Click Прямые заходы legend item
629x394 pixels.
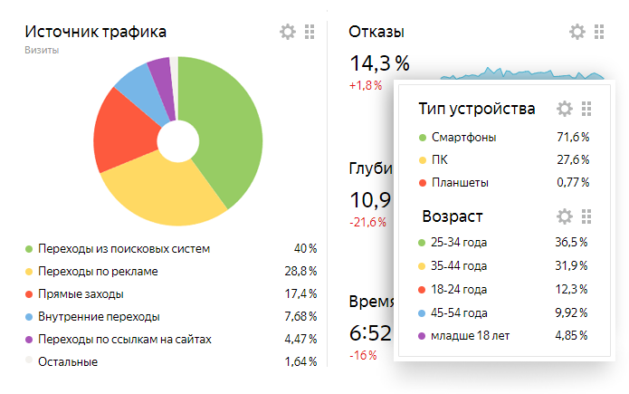click(x=80, y=293)
